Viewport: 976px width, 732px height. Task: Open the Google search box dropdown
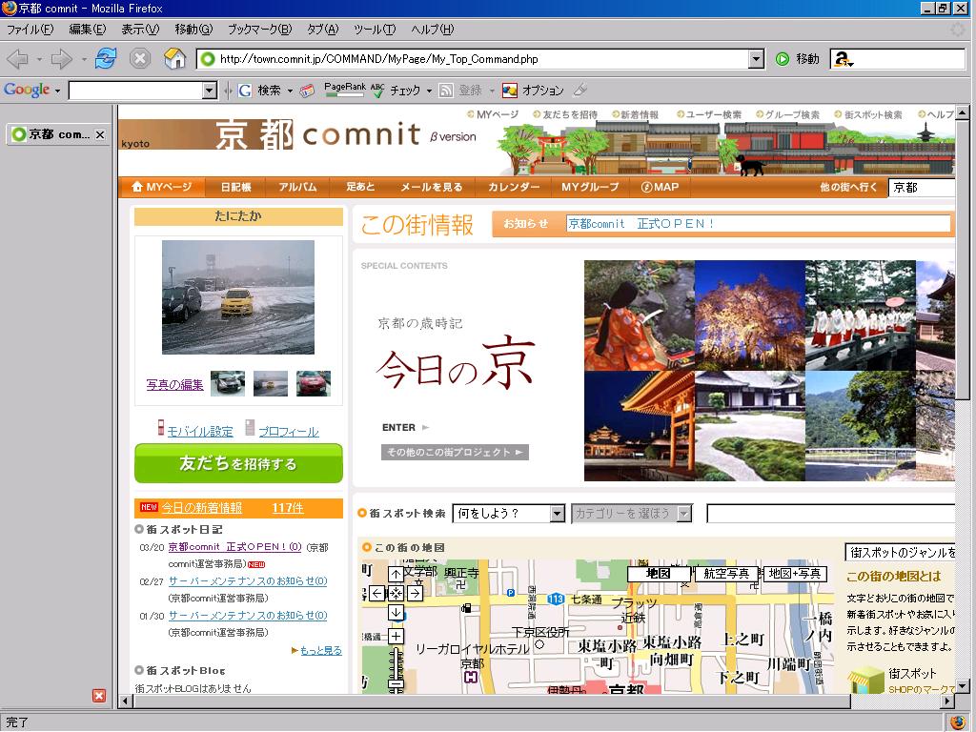coord(210,91)
